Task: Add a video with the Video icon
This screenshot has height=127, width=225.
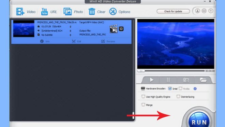Action: [x=20, y=12]
